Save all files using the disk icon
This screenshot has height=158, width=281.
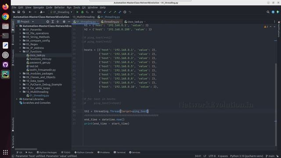[18, 12]
